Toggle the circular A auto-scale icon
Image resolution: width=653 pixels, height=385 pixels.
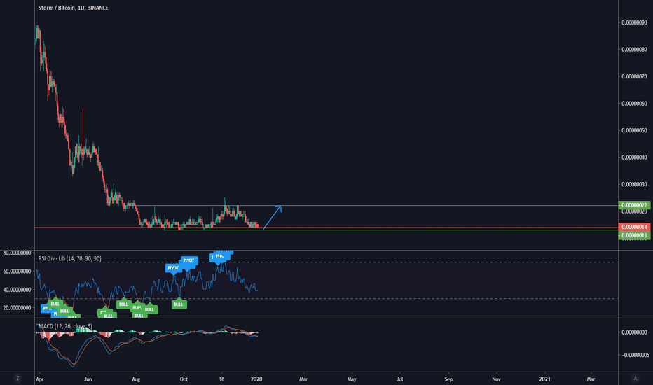tap(635, 378)
